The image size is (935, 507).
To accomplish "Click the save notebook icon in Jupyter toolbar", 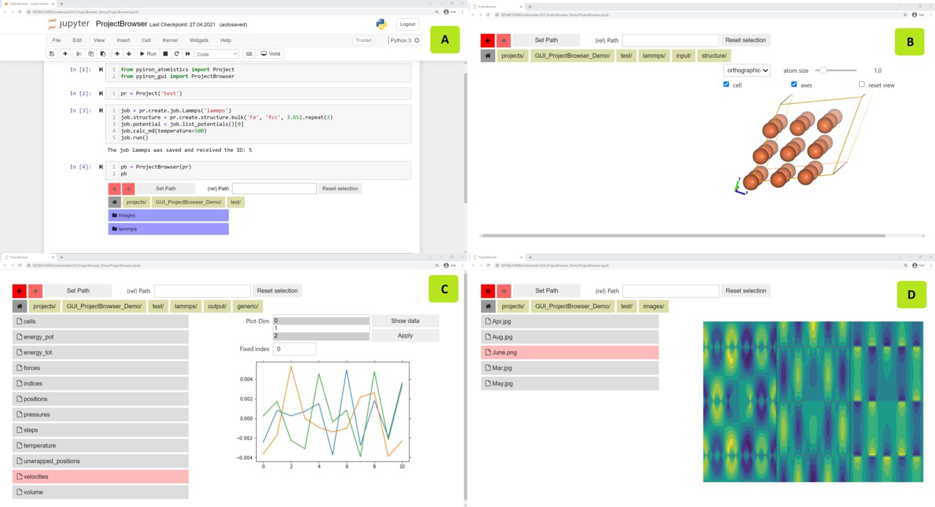I will pyautogui.click(x=52, y=54).
